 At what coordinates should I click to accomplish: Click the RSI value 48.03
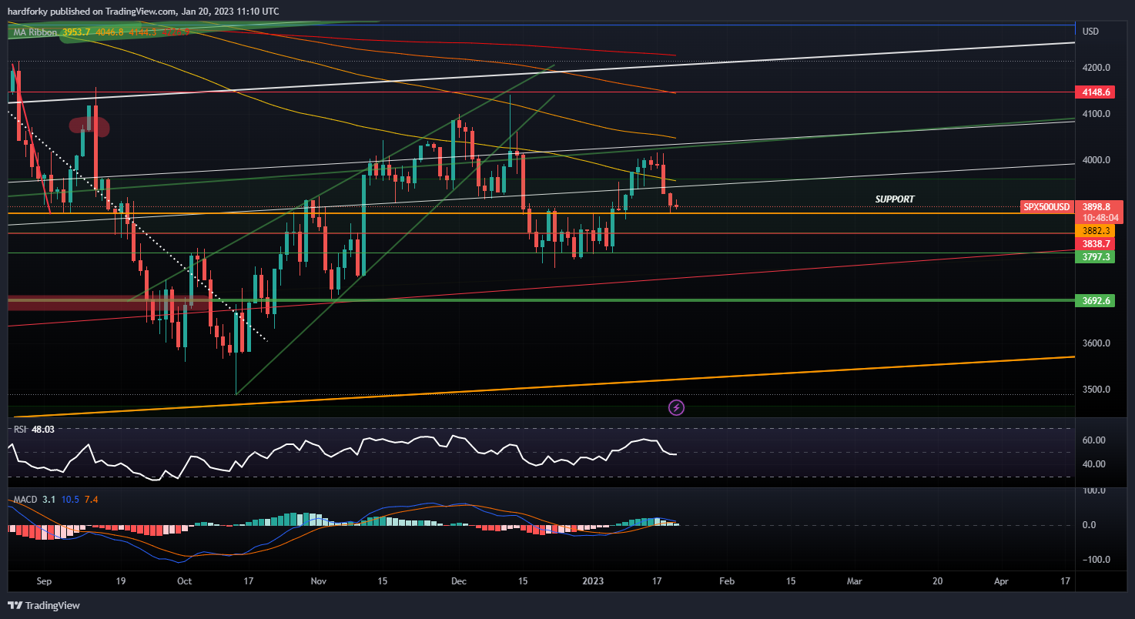(x=43, y=428)
